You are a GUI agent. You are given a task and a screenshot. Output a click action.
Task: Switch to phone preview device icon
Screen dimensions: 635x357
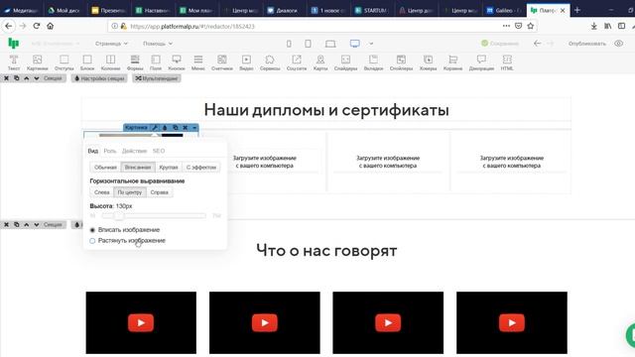pos(289,44)
